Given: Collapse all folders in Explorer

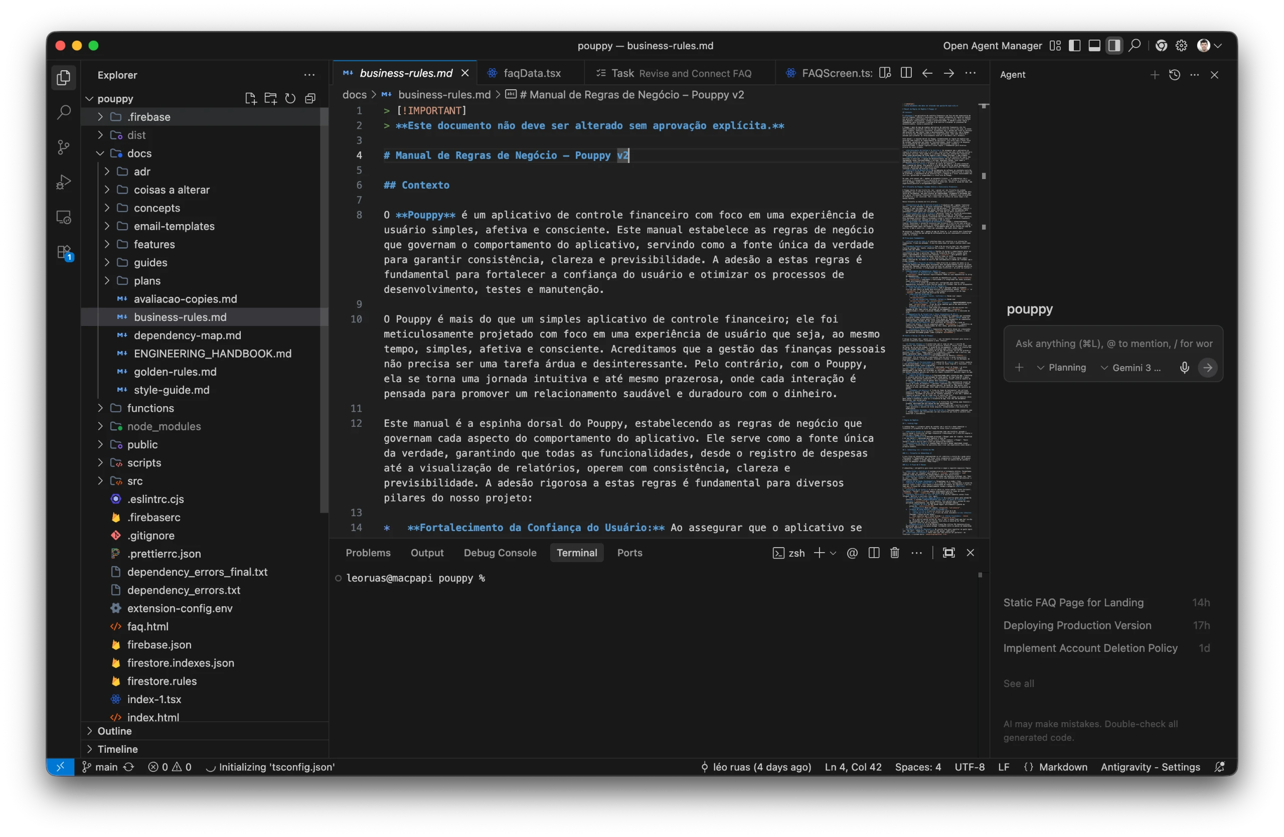Looking at the screenshot, I should [310, 99].
